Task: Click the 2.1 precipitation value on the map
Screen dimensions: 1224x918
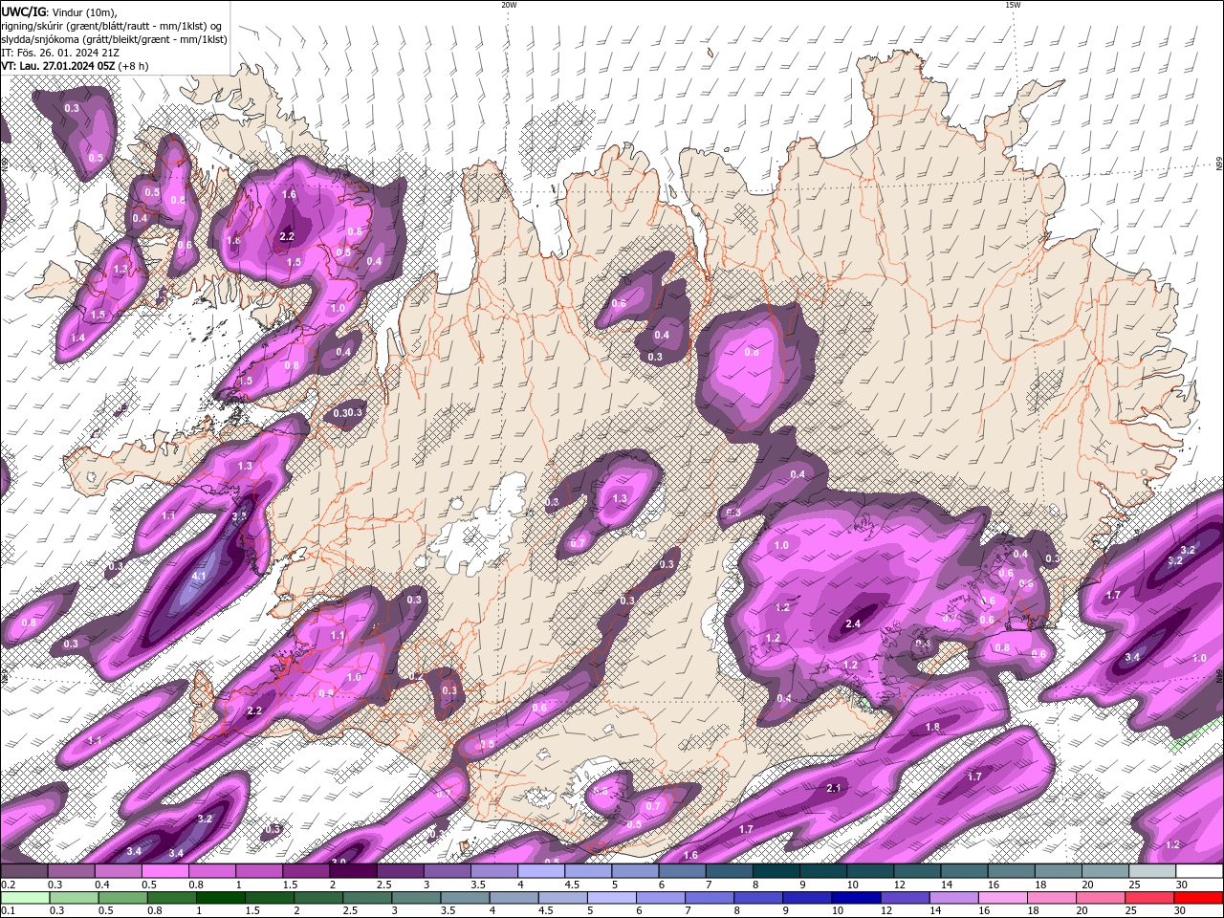Action: point(833,788)
